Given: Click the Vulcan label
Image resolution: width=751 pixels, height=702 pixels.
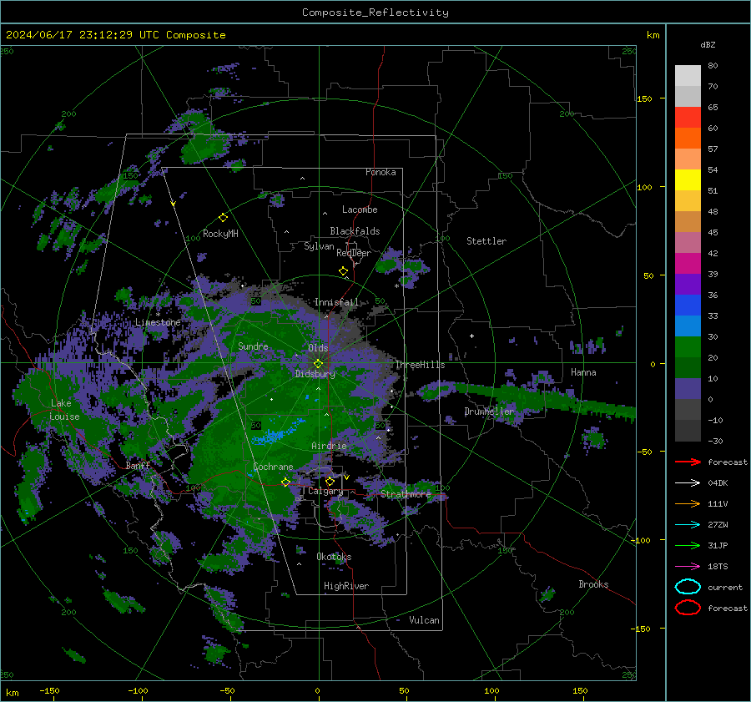Looking at the screenshot, I should coord(425,620).
